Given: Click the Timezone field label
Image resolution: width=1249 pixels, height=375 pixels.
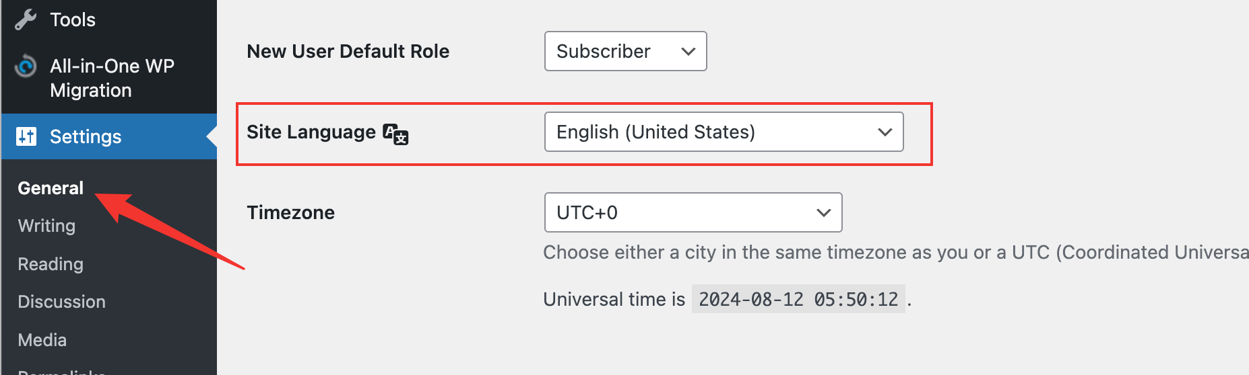Looking at the screenshot, I should point(290,212).
